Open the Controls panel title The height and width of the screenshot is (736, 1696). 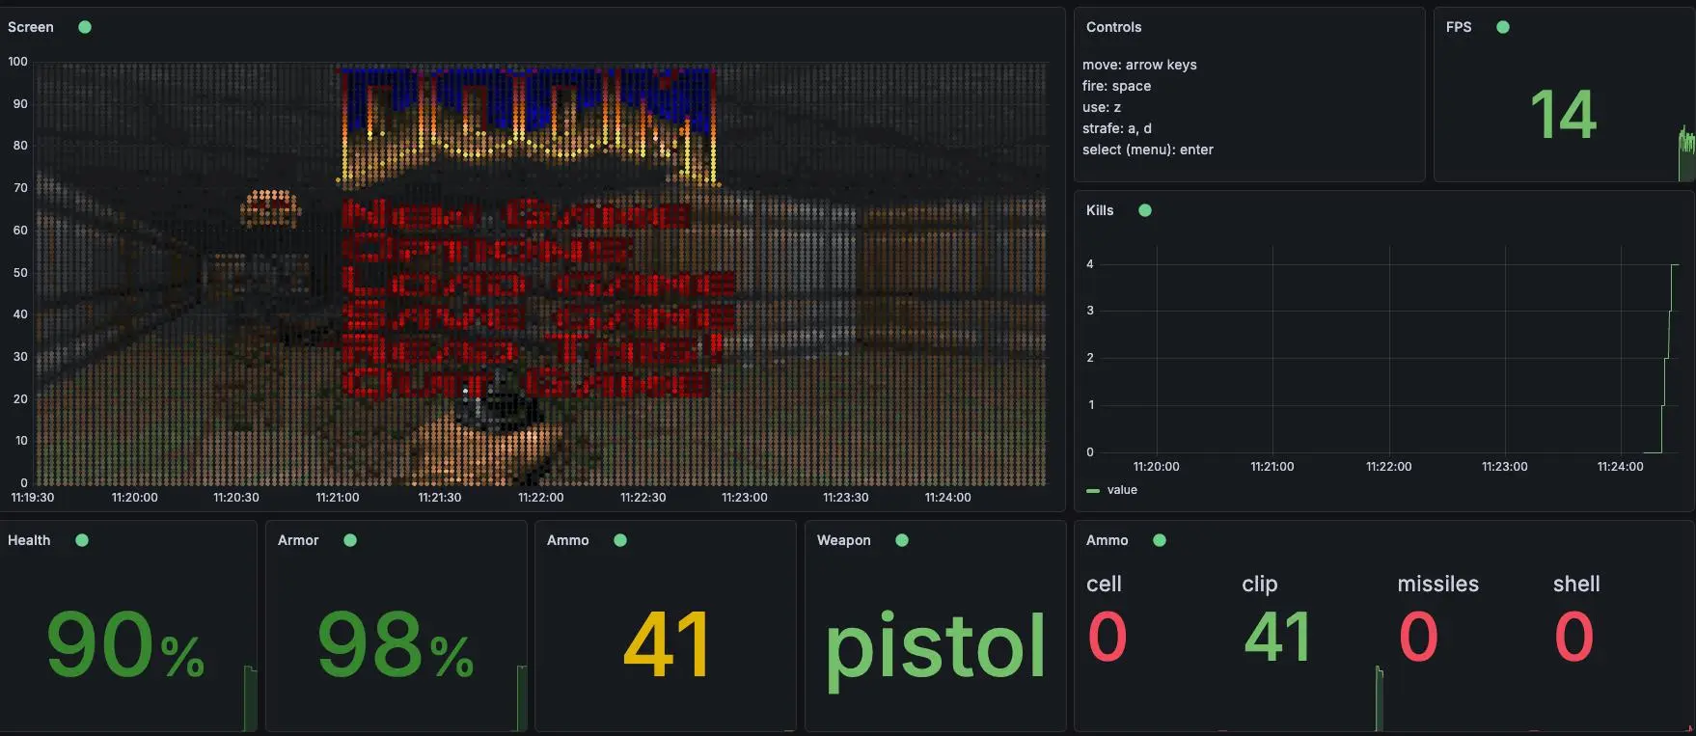pos(1113,27)
